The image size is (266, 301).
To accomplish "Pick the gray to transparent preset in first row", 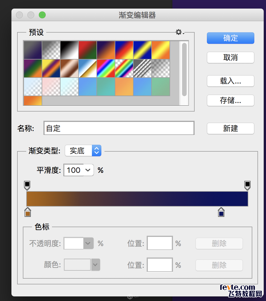I will click(x=51, y=50).
